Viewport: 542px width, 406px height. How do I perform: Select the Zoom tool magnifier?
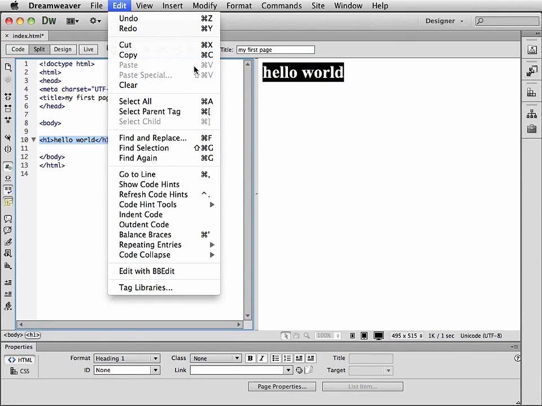point(307,336)
